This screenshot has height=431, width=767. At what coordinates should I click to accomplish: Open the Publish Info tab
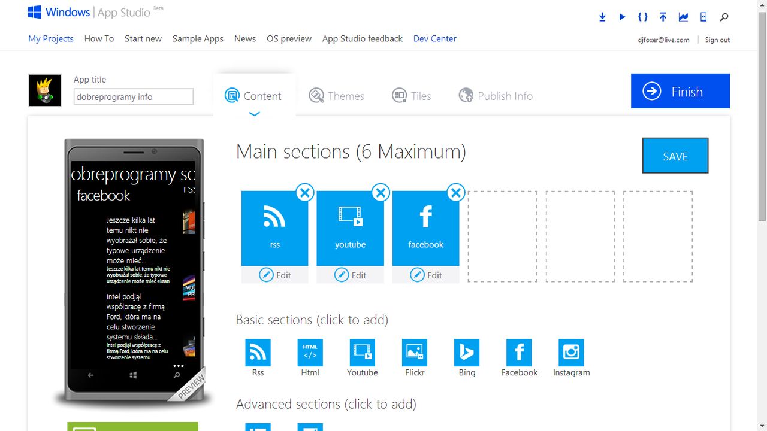[x=496, y=96]
